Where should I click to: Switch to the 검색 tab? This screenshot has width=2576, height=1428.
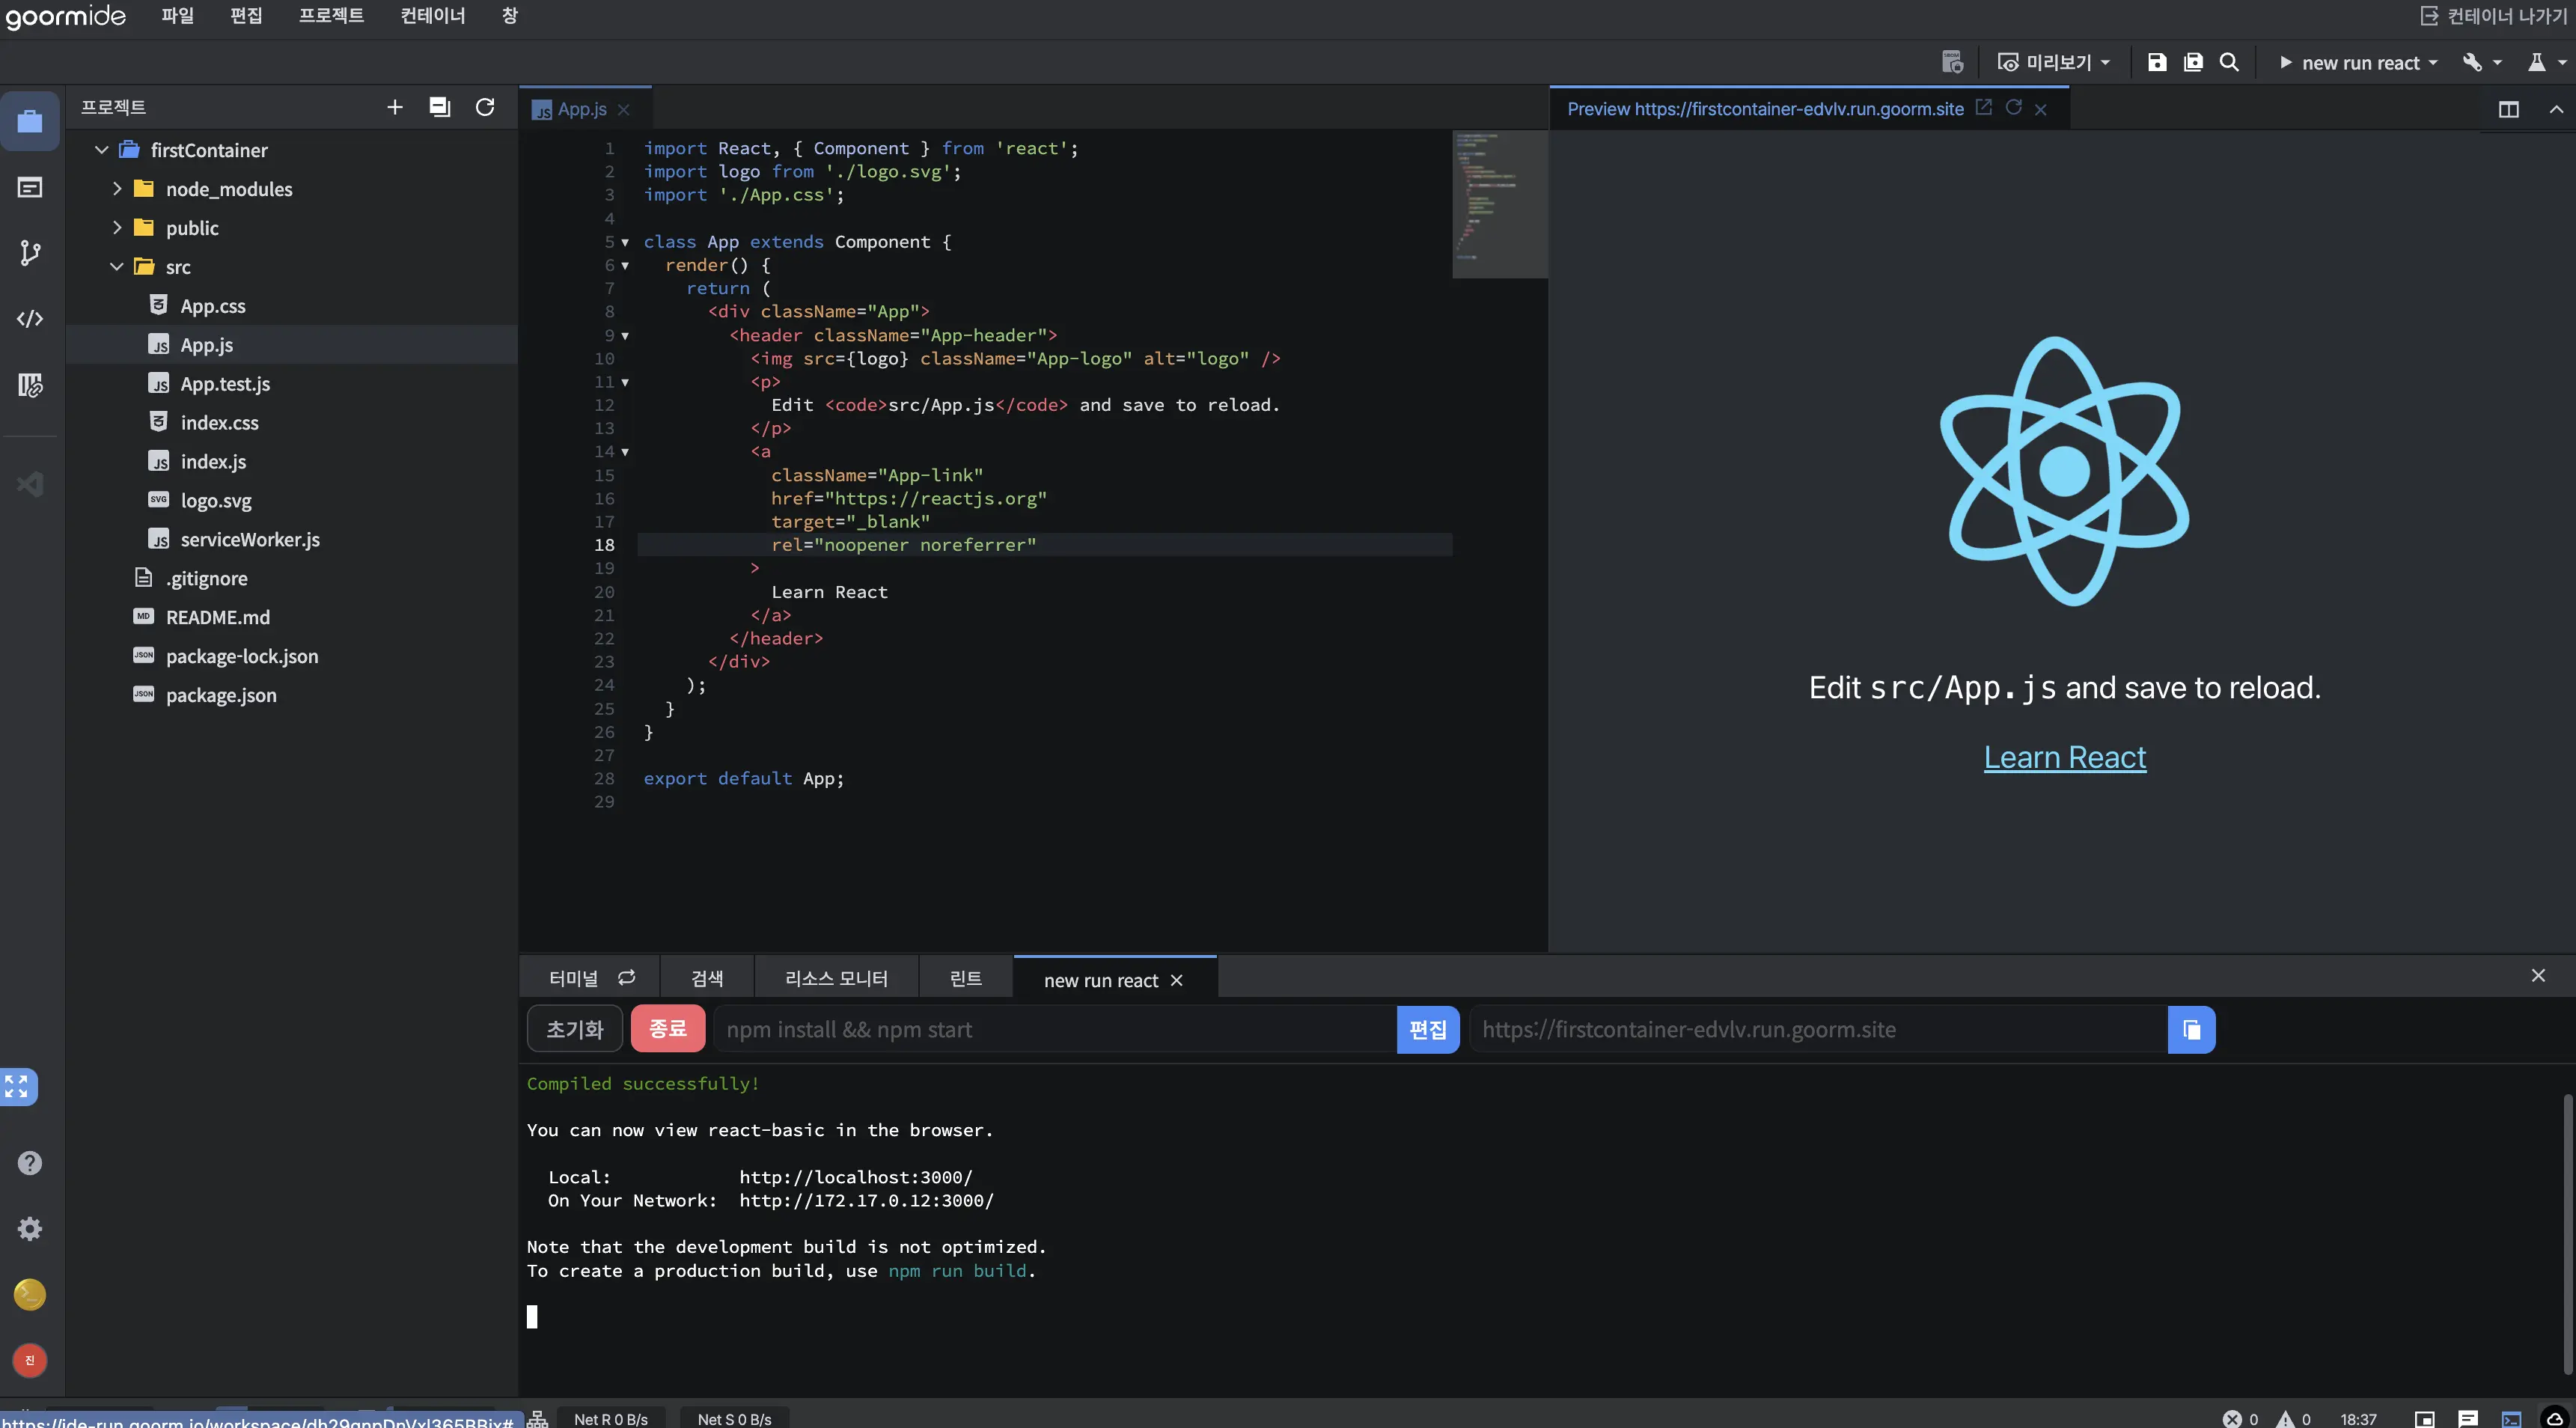(707, 978)
